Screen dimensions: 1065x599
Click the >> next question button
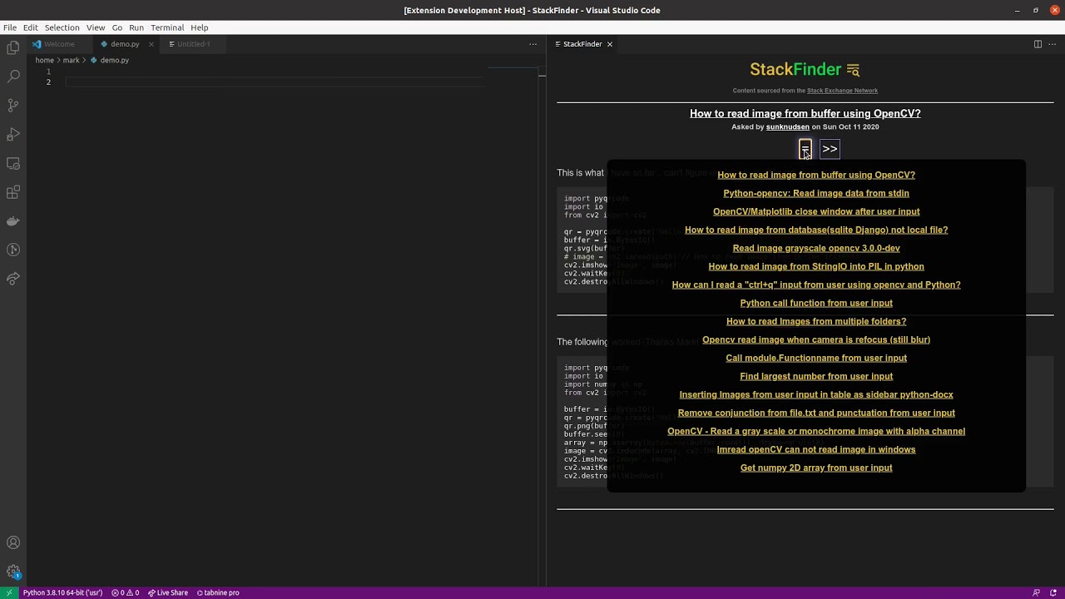[x=830, y=149]
